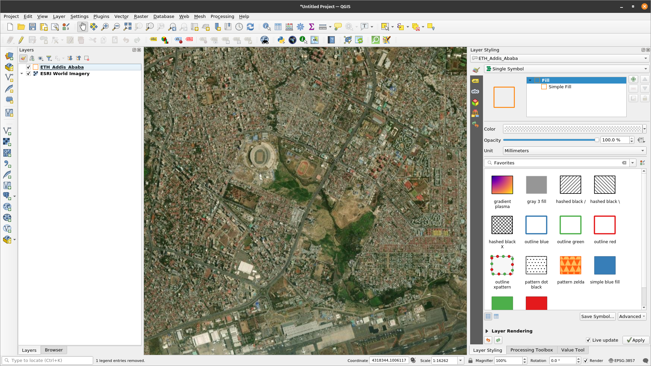This screenshot has height=366, width=651.
Task: Open the Single Symbol renderer dropdown
Action: pos(566,69)
